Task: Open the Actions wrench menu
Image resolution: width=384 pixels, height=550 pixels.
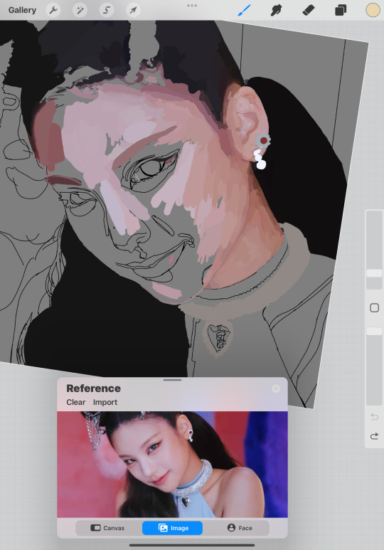Action: pyautogui.click(x=53, y=10)
